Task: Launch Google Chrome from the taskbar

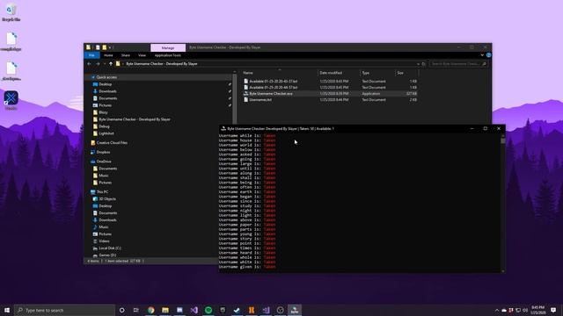Action: [150, 310]
